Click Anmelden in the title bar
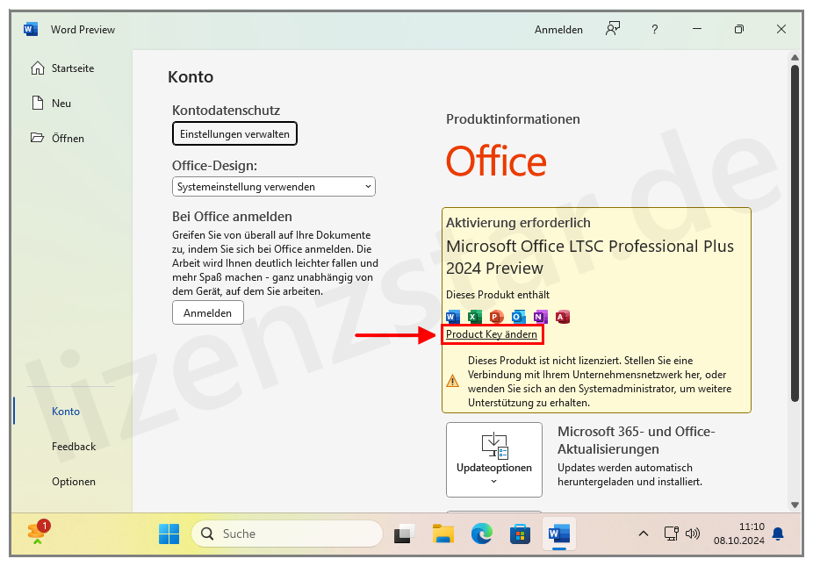 pyautogui.click(x=558, y=30)
